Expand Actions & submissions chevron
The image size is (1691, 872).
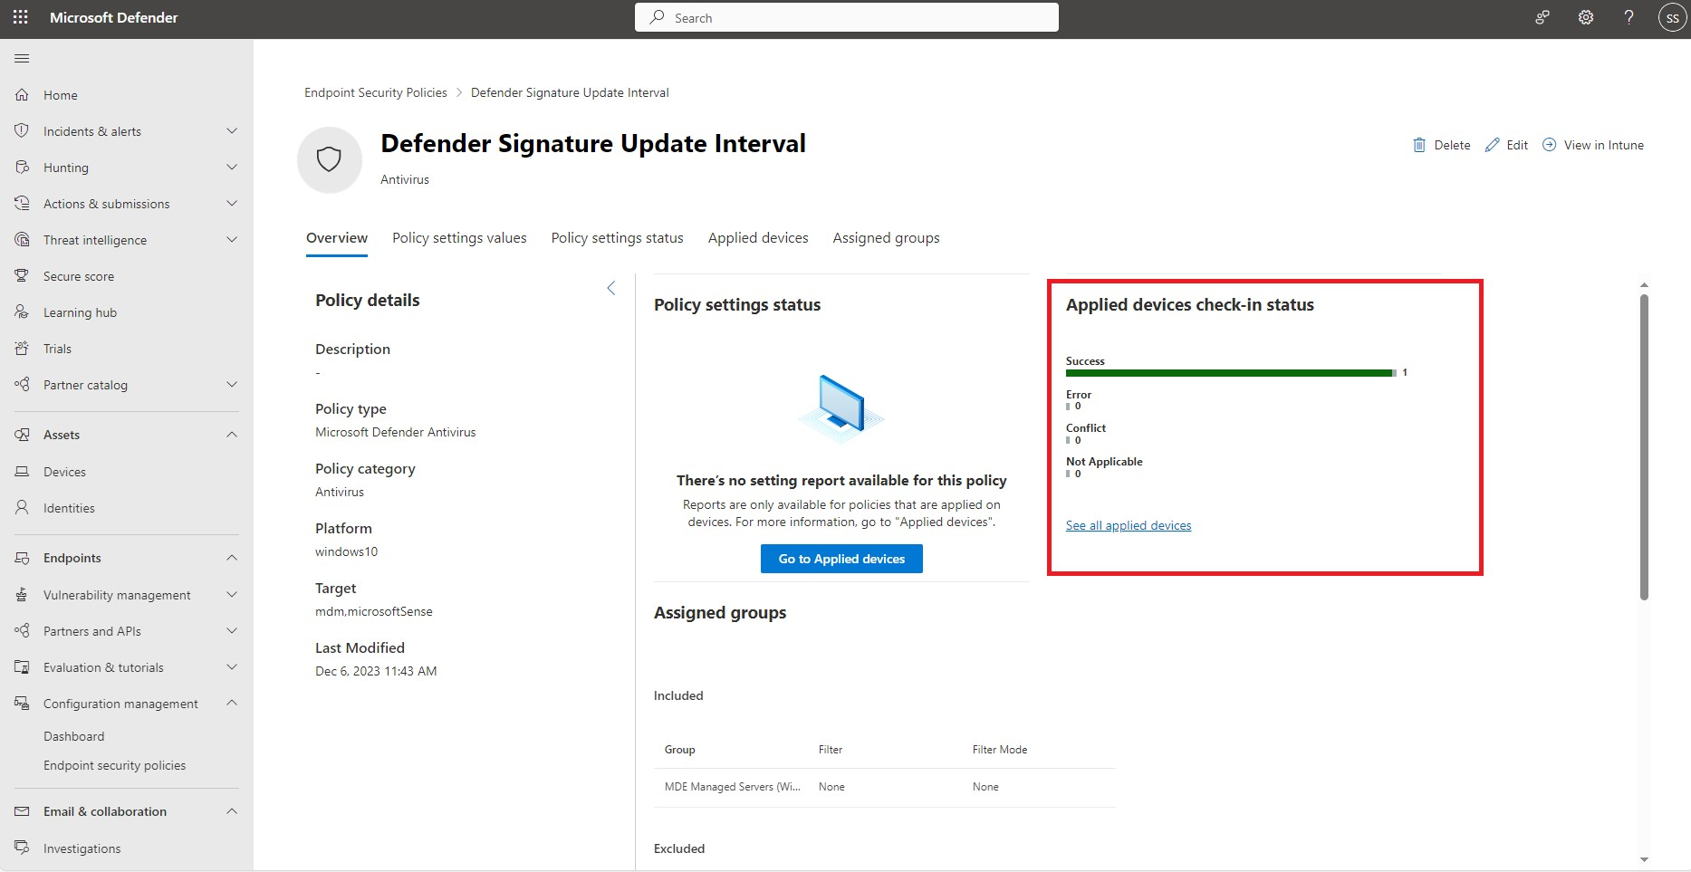coord(232,204)
